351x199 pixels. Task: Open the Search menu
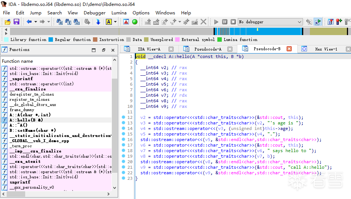pos(54,13)
